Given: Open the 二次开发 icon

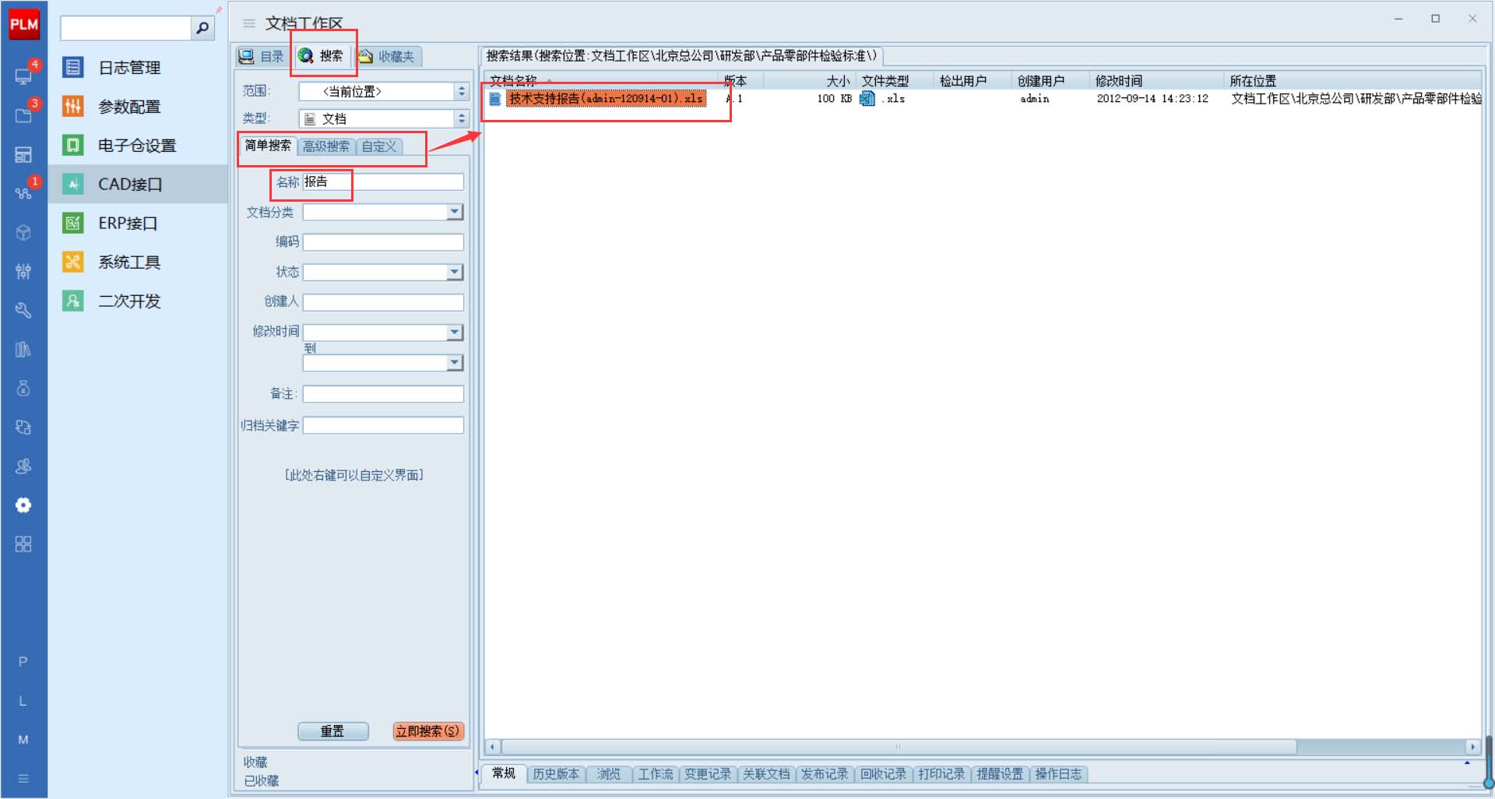Looking at the screenshot, I should pos(73,301).
